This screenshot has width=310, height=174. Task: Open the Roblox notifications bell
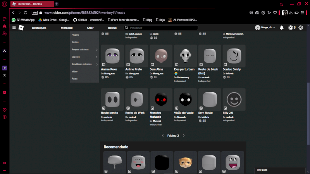point(282,28)
